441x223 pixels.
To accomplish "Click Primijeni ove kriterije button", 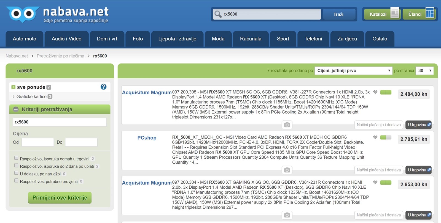I will [60, 198].
